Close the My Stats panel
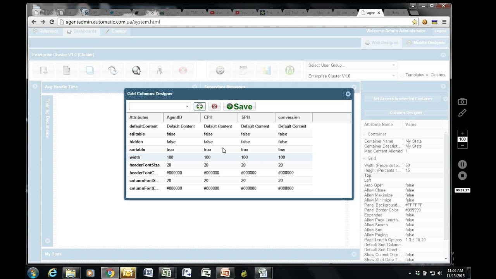Image resolution: width=496 pixels, height=279 pixels. coord(354,254)
